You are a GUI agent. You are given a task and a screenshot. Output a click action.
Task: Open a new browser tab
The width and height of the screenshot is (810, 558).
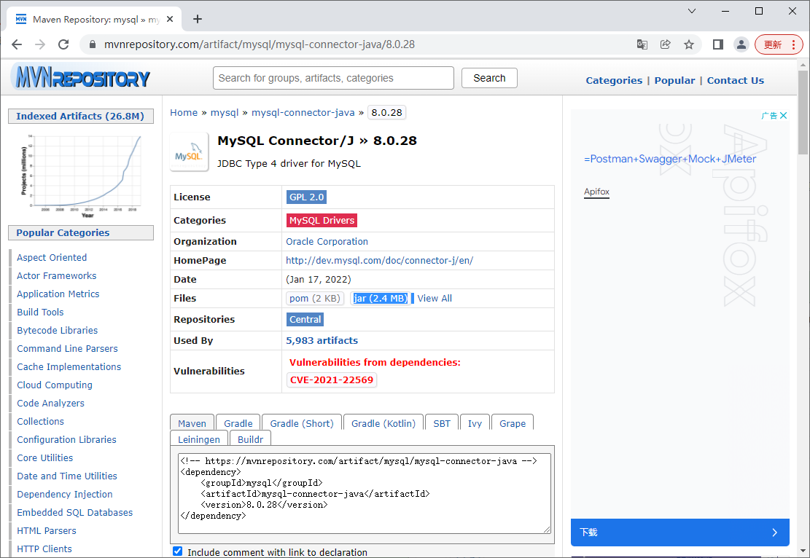pyautogui.click(x=198, y=19)
